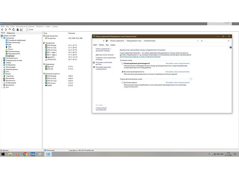Select CPU Package temperature row
The image size is (239, 179).
(61, 45)
